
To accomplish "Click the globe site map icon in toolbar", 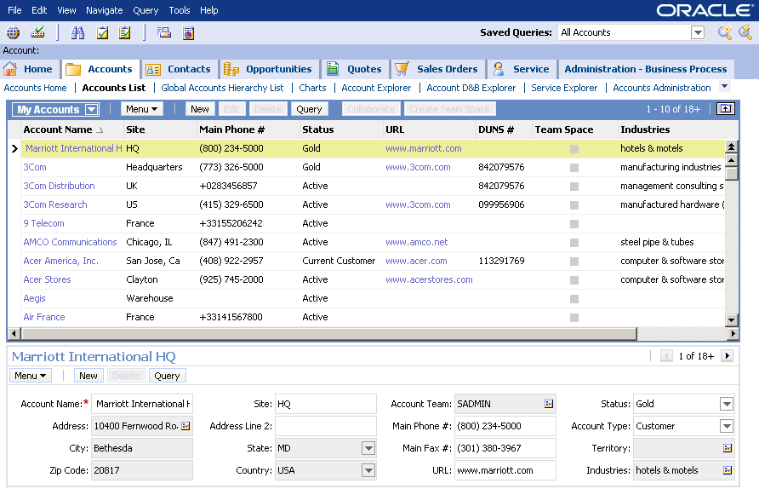I will click(13, 33).
